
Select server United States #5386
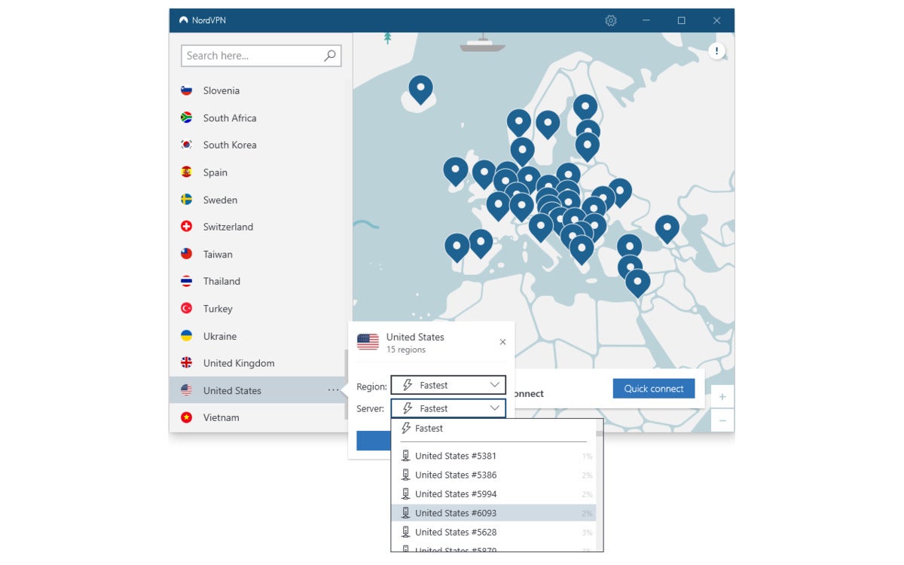[493, 475]
